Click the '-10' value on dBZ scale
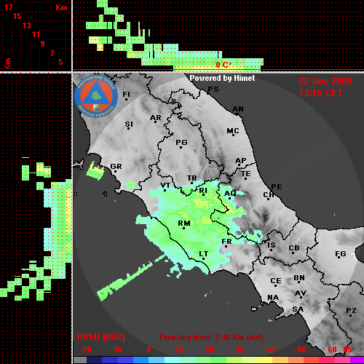This screenshot has width=364, height=364. 116,349
